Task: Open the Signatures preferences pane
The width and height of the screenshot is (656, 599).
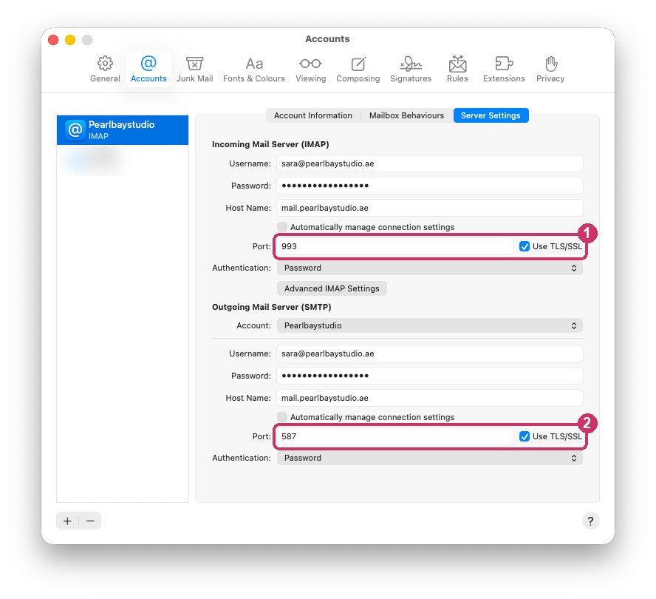Action: [411, 69]
